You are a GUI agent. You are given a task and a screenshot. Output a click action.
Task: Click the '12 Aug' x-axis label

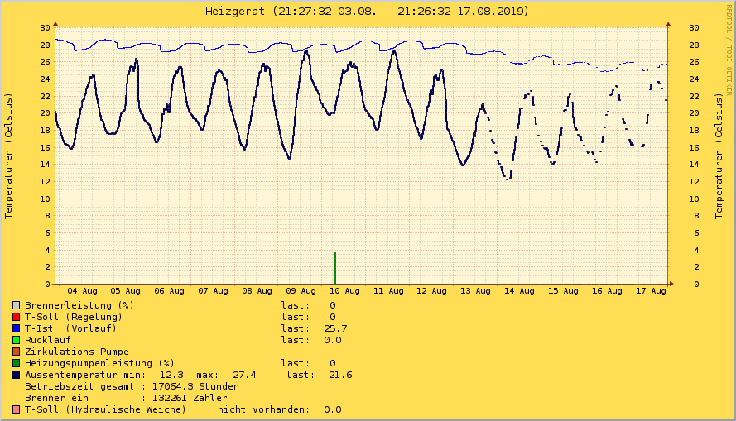click(x=432, y=291)
